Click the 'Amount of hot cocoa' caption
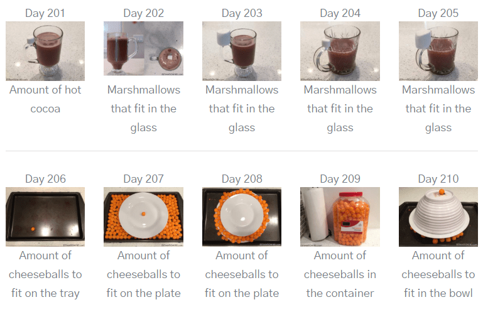Image resolution: width=483 pixels, height=312 pixels. pos(45,99)
